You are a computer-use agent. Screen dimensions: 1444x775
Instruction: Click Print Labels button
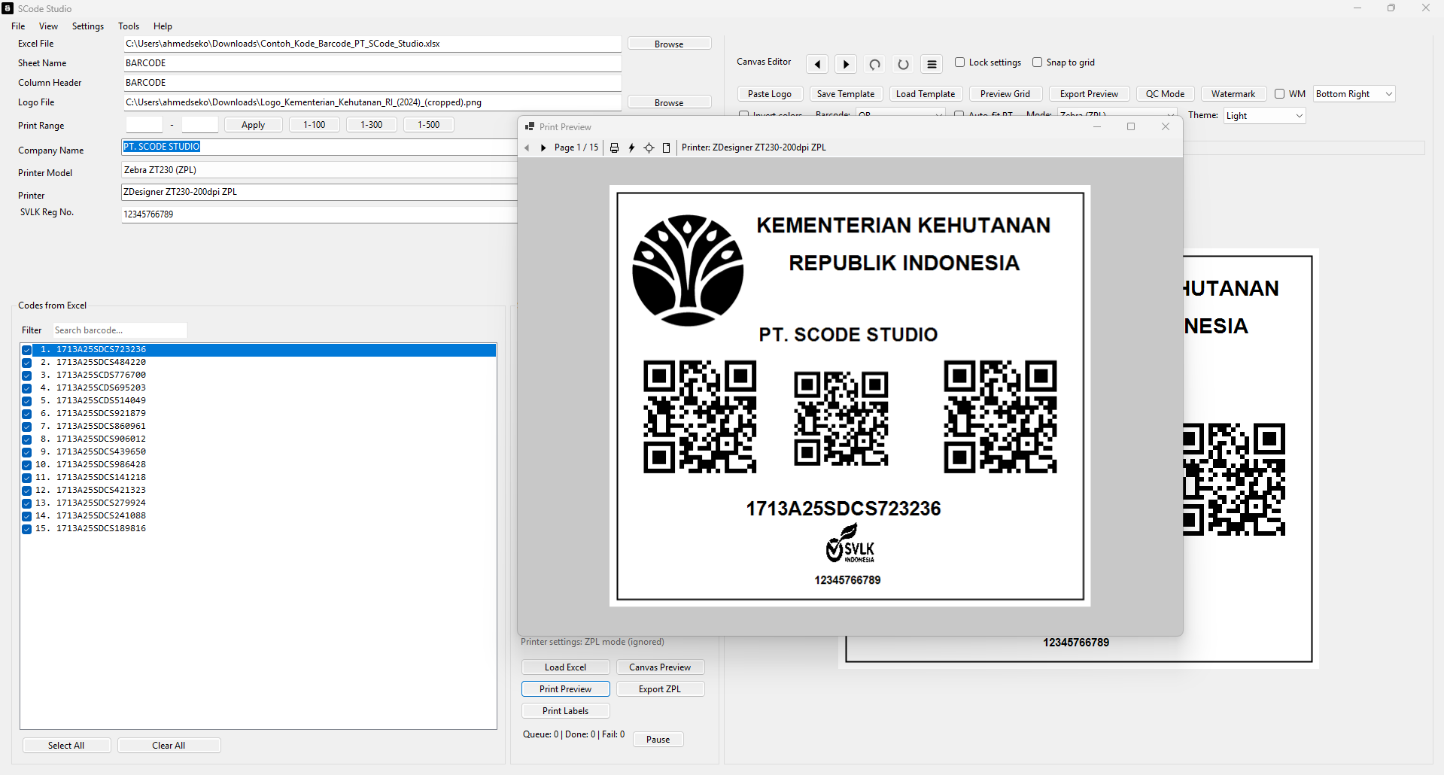(566, 711)
